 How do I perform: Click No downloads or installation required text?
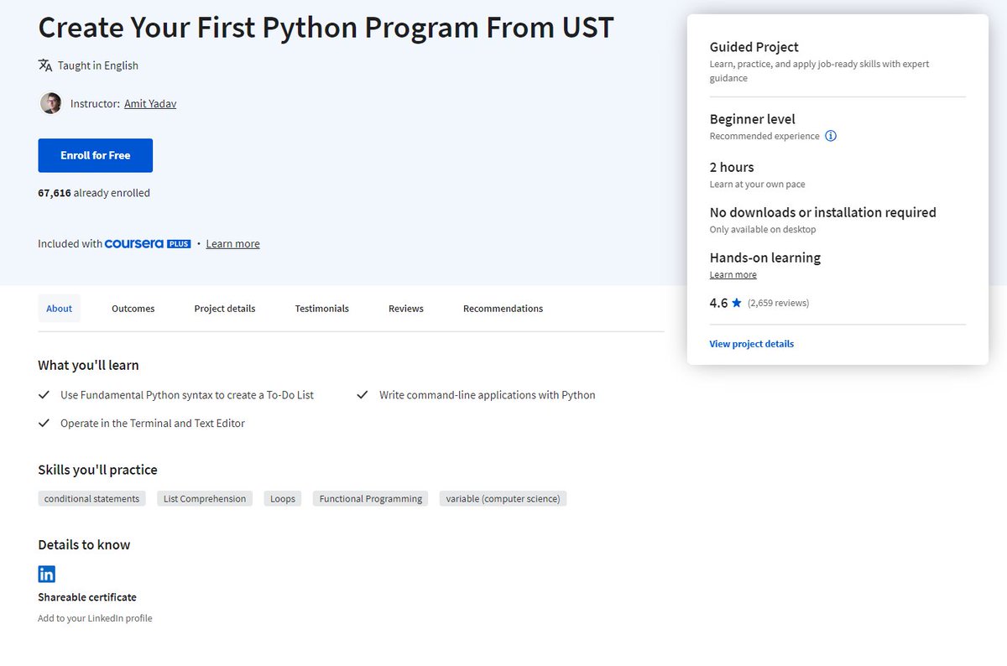click(x=823, y=212)
